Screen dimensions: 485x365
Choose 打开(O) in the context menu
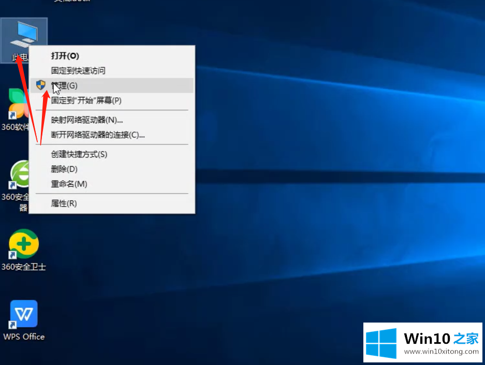(112, 56)
